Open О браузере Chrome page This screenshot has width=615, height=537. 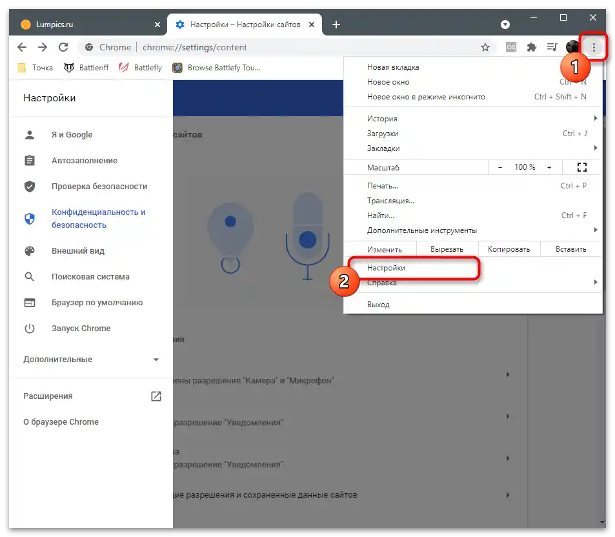[x=61, y=422]
